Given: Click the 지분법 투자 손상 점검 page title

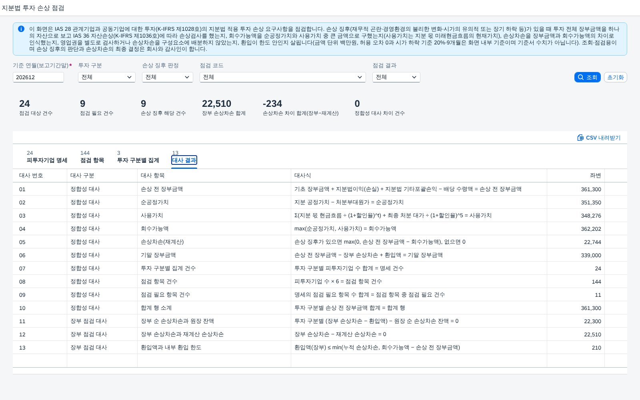Looking at the screenshot, I should (33, 8).
